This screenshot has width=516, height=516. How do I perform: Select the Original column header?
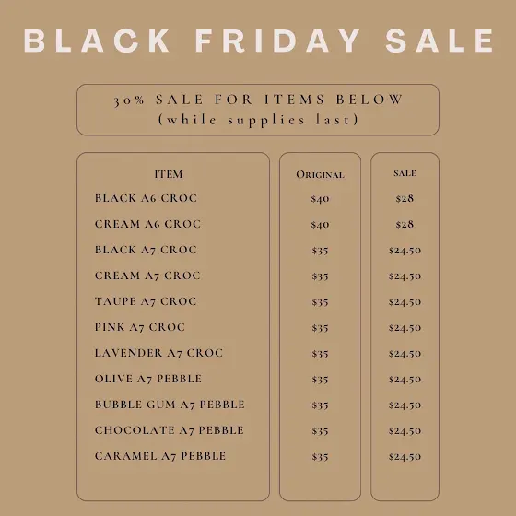tap(320, 174)
